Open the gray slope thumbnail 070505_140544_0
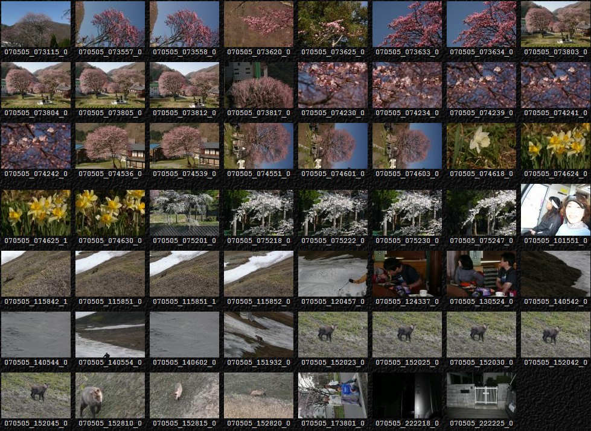The width and height of the screenshot is (591, 431). point(36,335)
